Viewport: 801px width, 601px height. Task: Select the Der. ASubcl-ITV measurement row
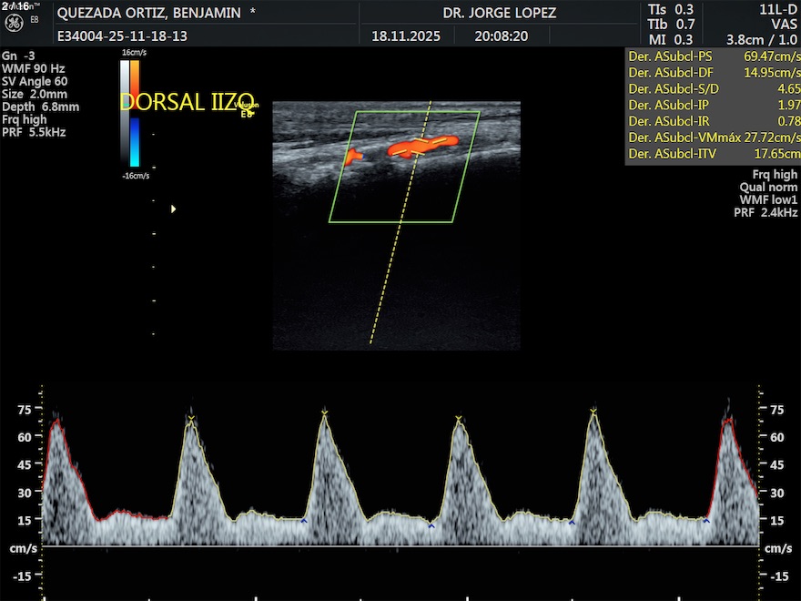713,154
